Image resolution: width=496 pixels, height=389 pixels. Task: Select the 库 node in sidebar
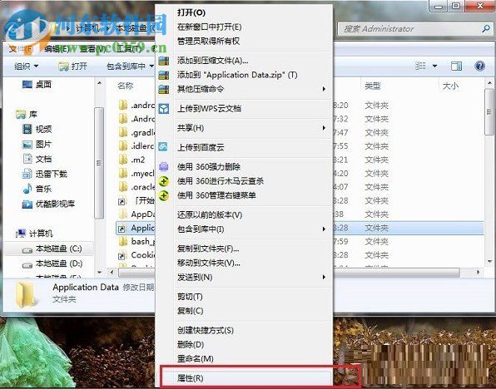[27, 114]
